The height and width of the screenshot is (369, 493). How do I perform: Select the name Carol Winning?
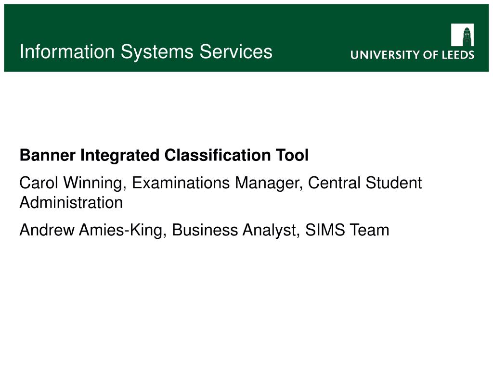71,184
